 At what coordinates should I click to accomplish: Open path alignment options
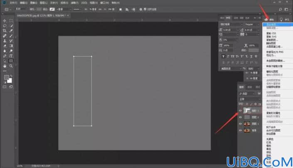[127, 9]
